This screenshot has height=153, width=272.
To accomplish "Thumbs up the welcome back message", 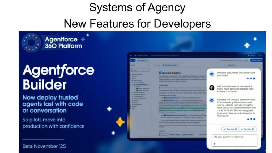I will pyautogui.click(x=248, y=79).
